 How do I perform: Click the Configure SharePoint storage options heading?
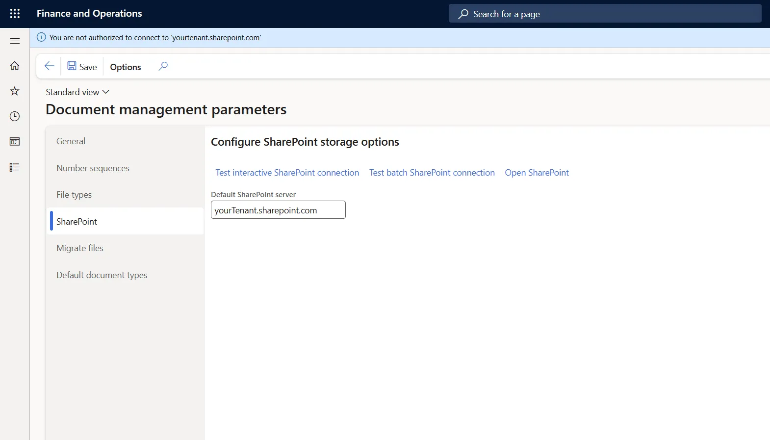click(x=305, y=142)
